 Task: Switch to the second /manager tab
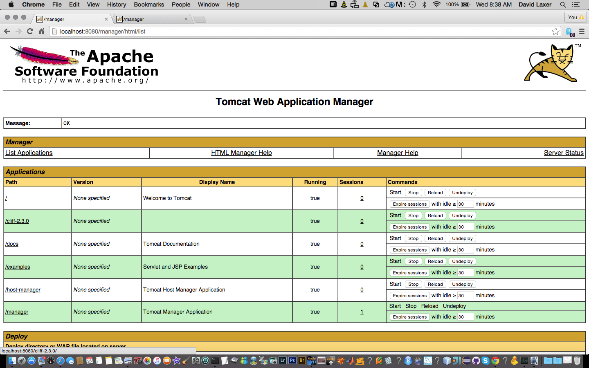pos(151,19)
